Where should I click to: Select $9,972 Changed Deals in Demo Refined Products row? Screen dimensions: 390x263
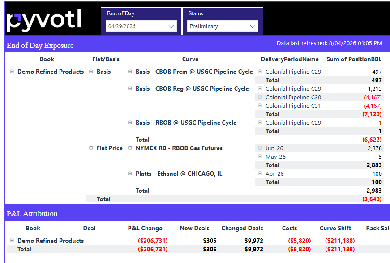click(254, 241)
